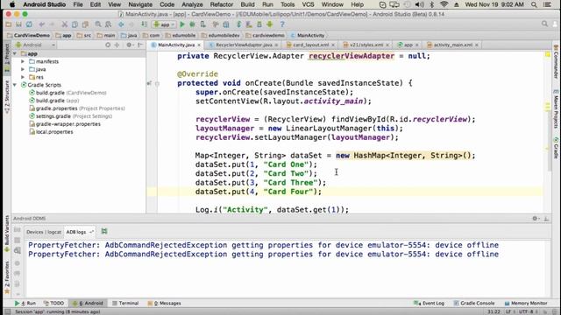Click the Undo arrow toolbar icon
561x315 pixels.
[x=42, y=24]
